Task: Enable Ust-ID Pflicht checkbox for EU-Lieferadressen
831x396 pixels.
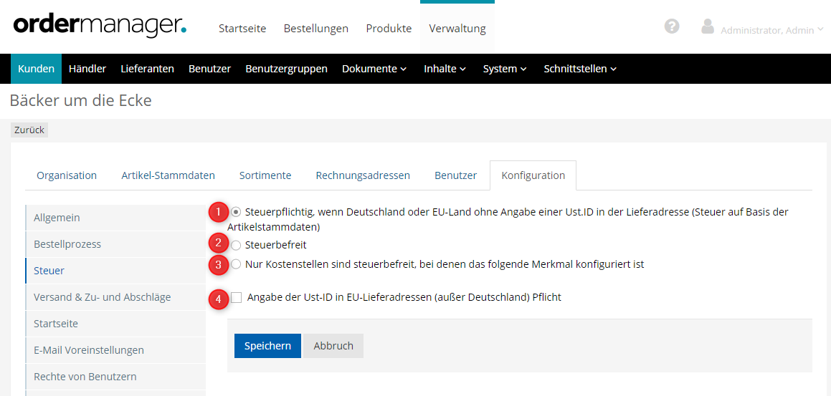Action: click(237, 297)
